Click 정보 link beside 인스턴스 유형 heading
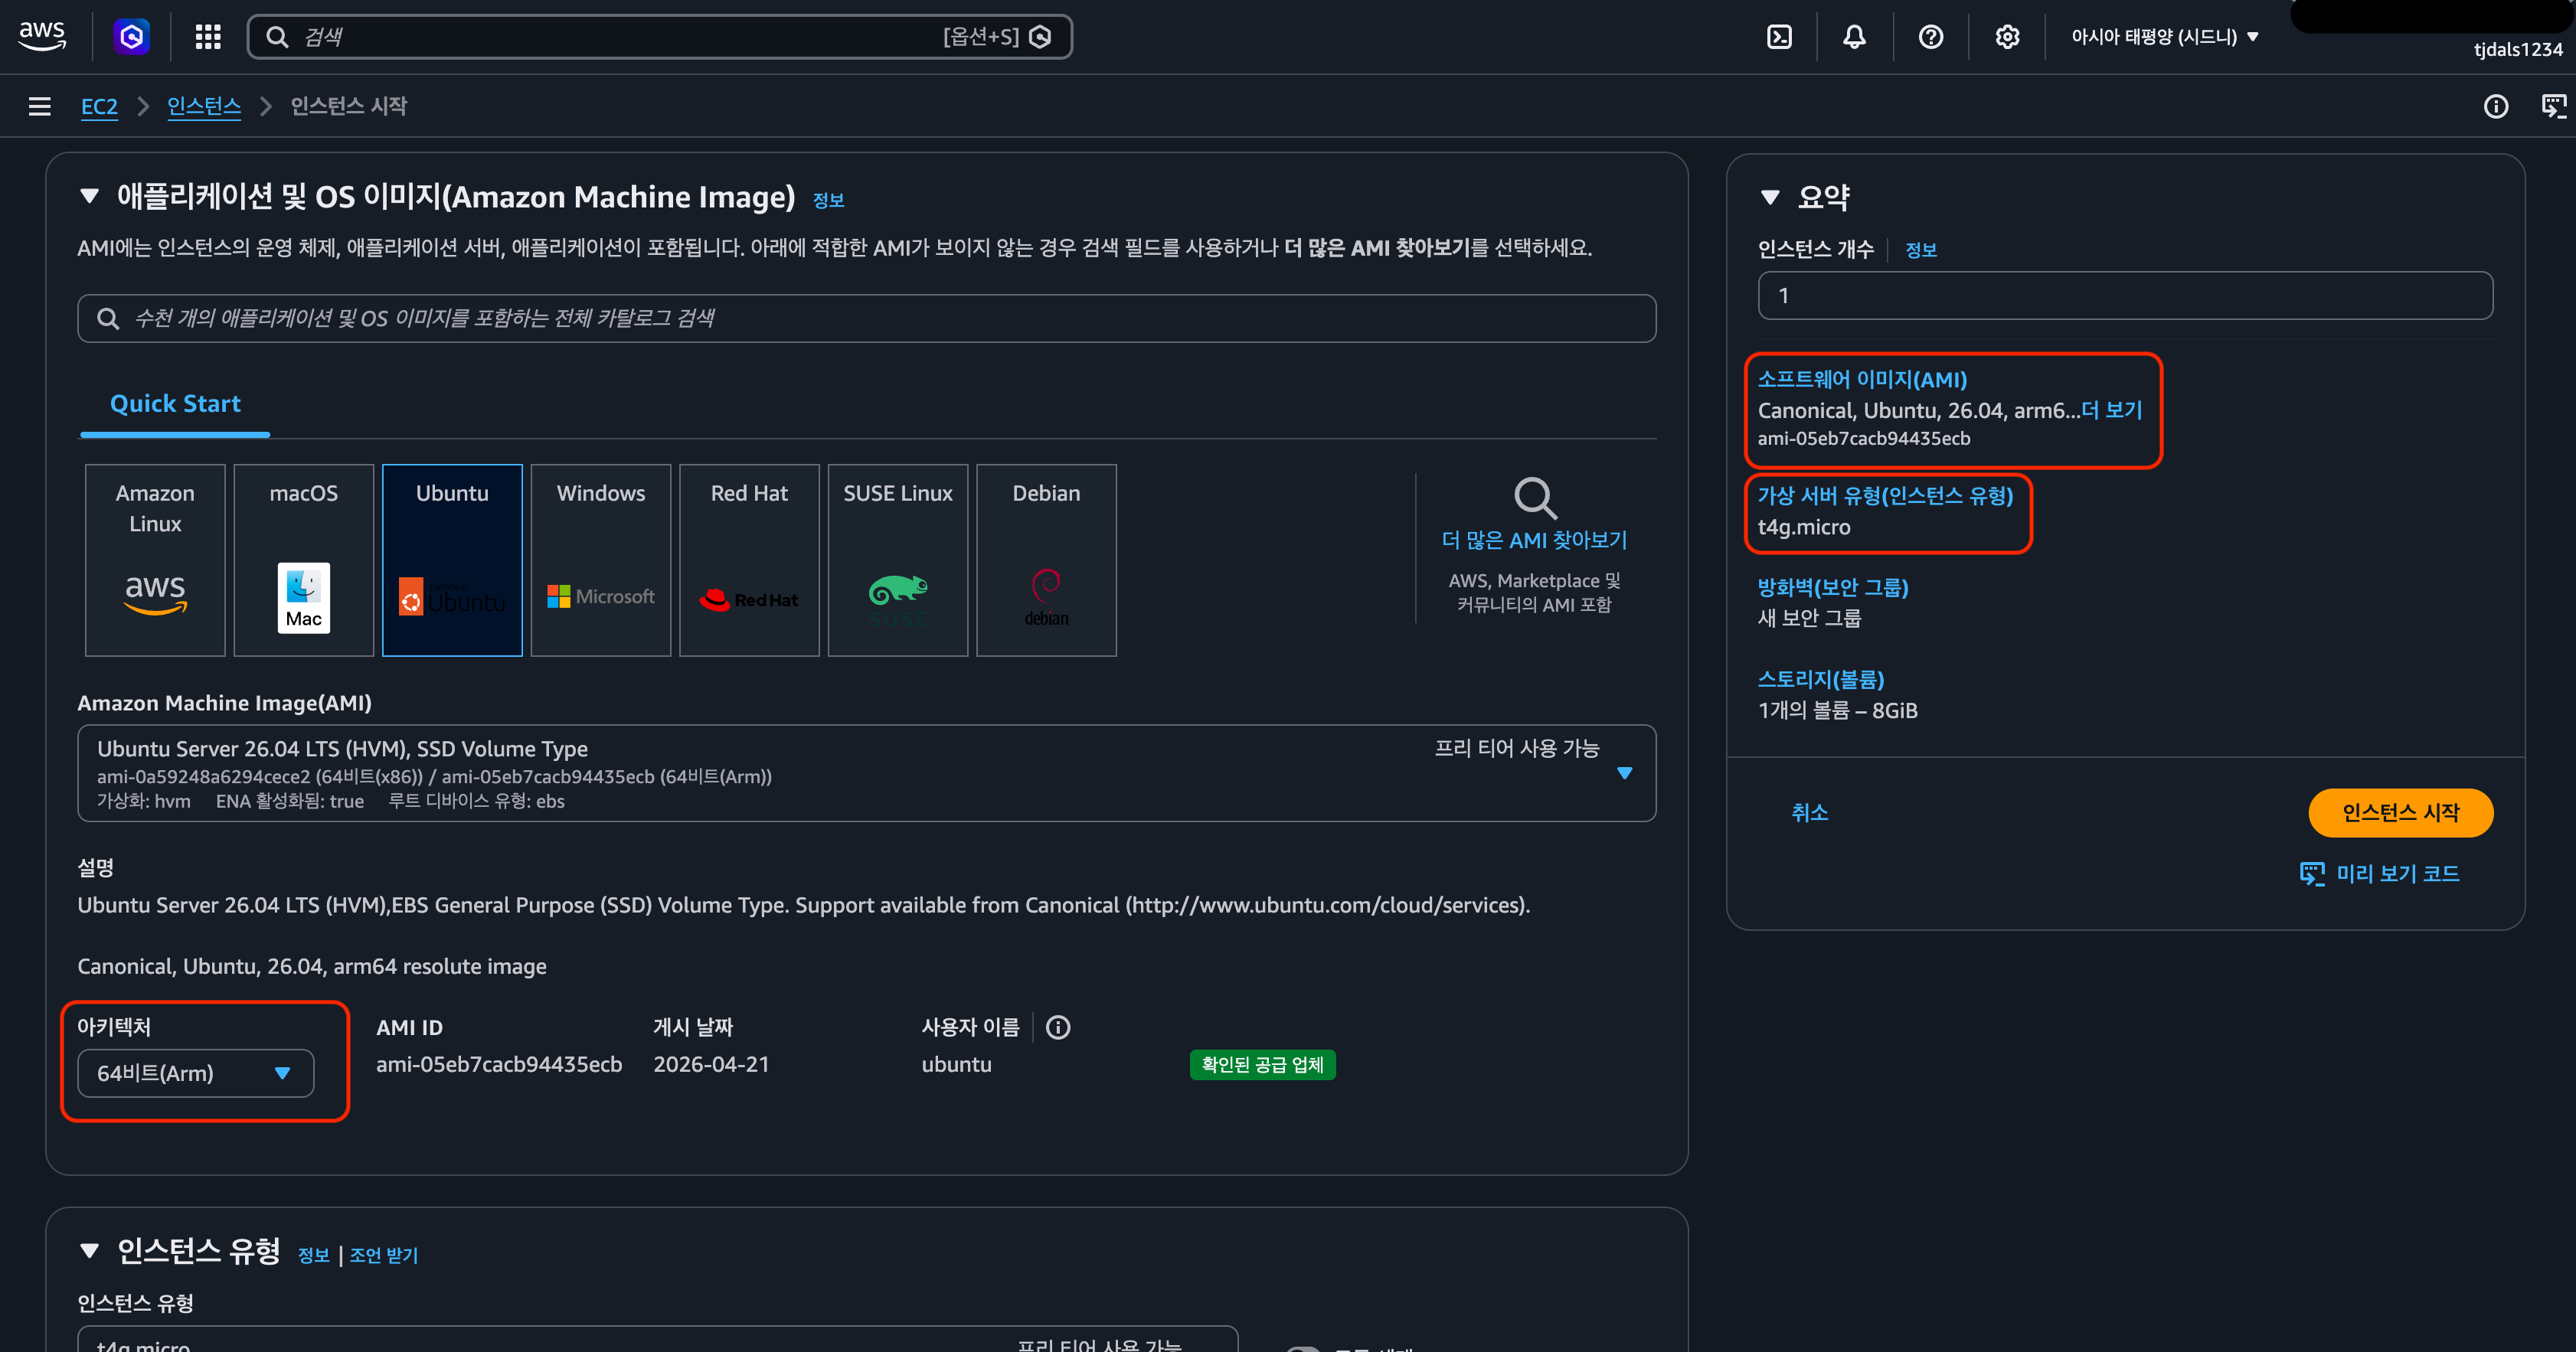The height and width of the screenshot is (1352, 2576). (313, 1255)
